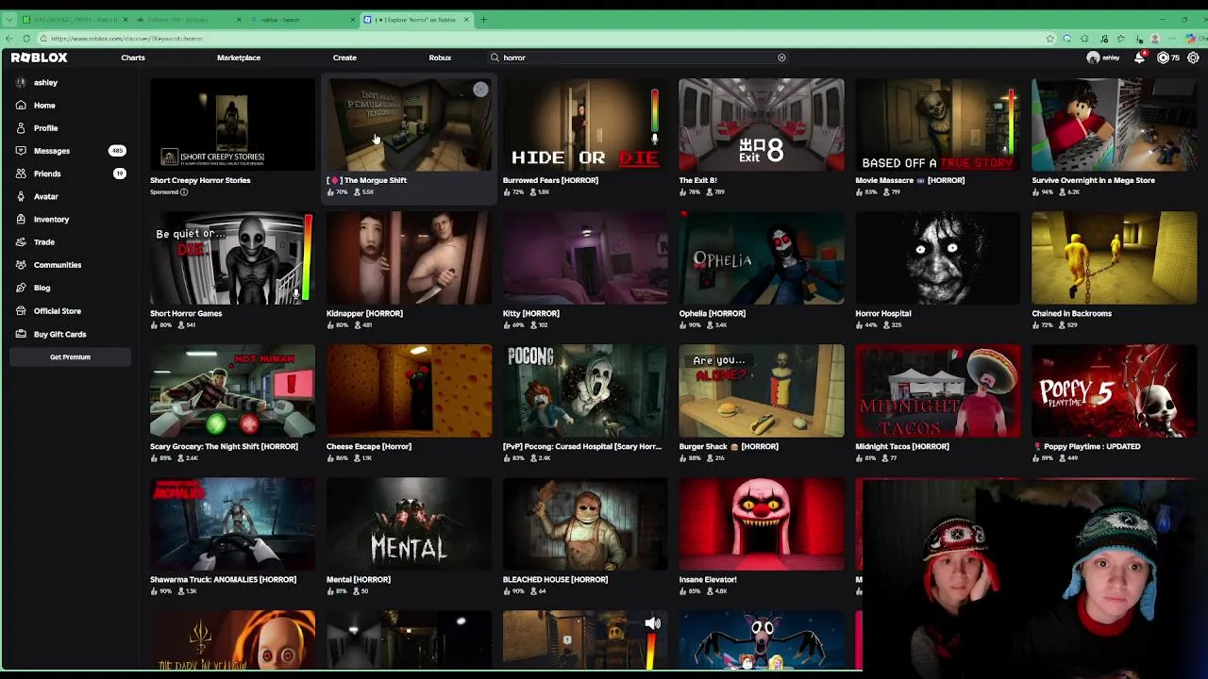This screenshot has height=679, width=1208.
Task: Open the Midnight Tacos thumbnail
Action: (x=938, y=390)
